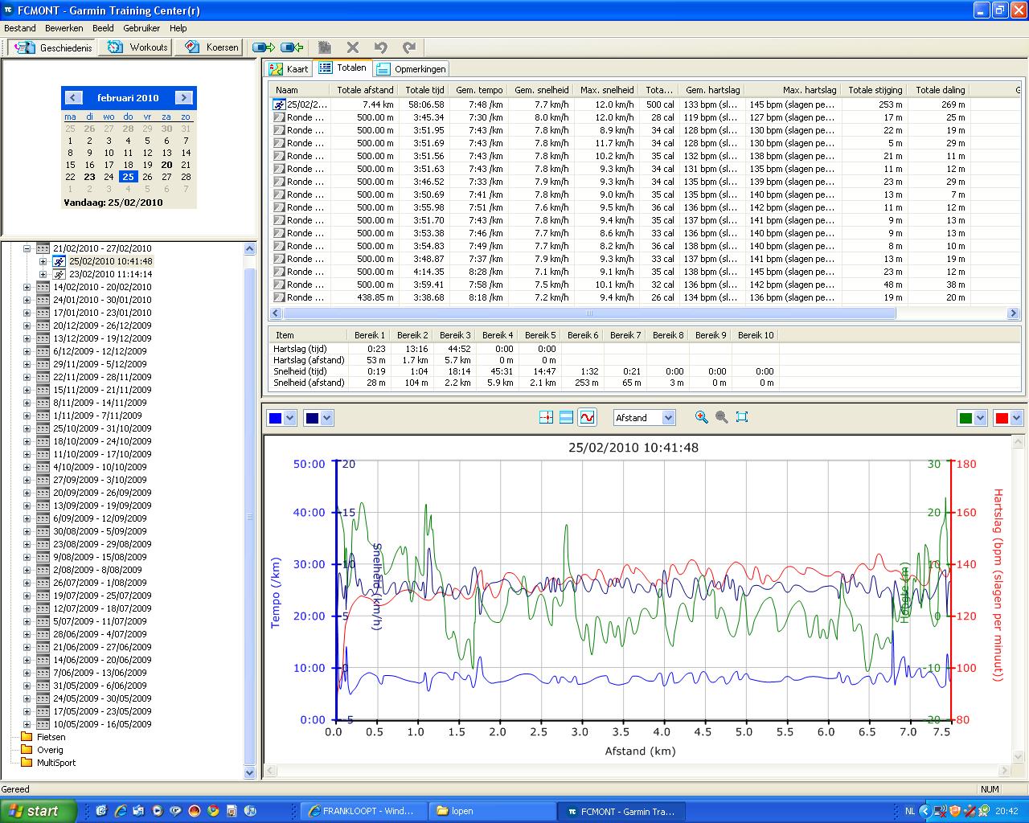1029x823 pixels.
Task: Select the Totalen tab
Action: pyautogui.click(x=342, y=68)
